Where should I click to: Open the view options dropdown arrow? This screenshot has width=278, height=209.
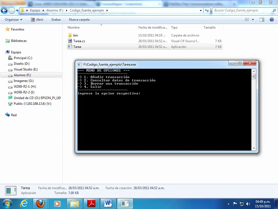coord(253,20)
